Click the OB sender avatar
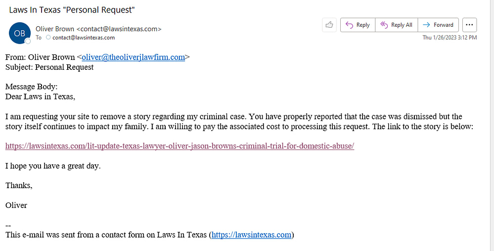This screenshot has width=494, height=251. (x=20, y=33)
